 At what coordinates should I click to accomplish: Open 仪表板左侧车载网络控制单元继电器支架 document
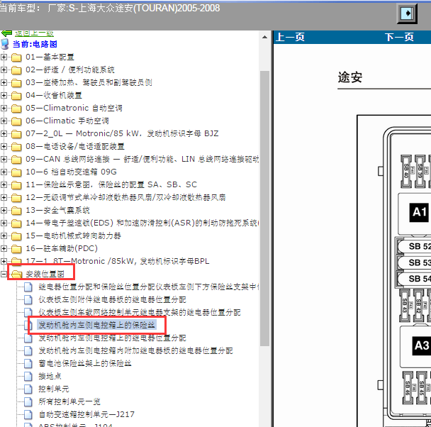coord(140,312)
